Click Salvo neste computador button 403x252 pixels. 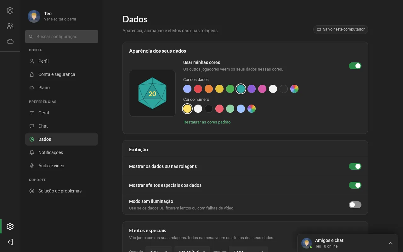(x=340, y=30)
